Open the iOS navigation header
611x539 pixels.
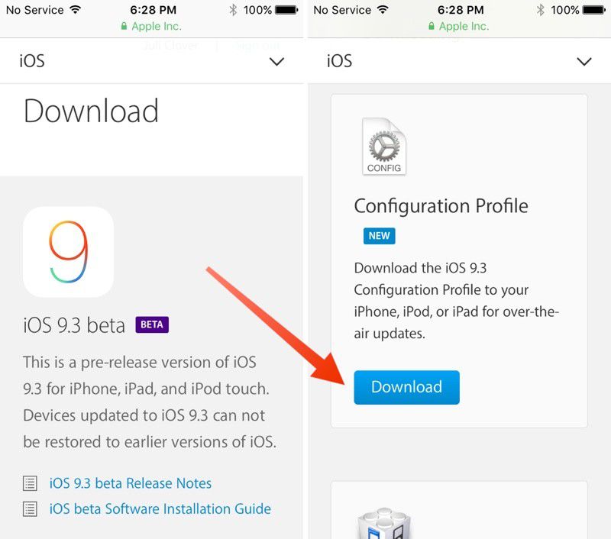[32, 61]
